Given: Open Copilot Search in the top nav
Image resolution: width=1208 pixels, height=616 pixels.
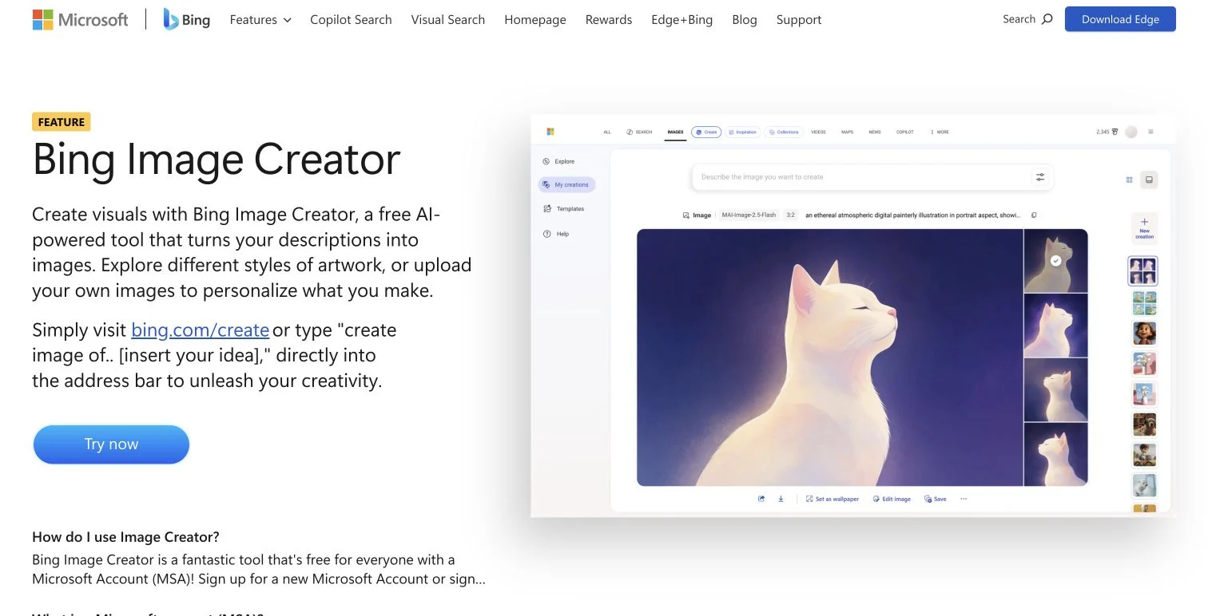Looking at the screenshot, I should pos(351,19).
